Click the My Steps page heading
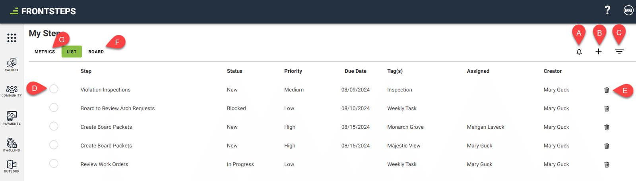 (46, 33)
